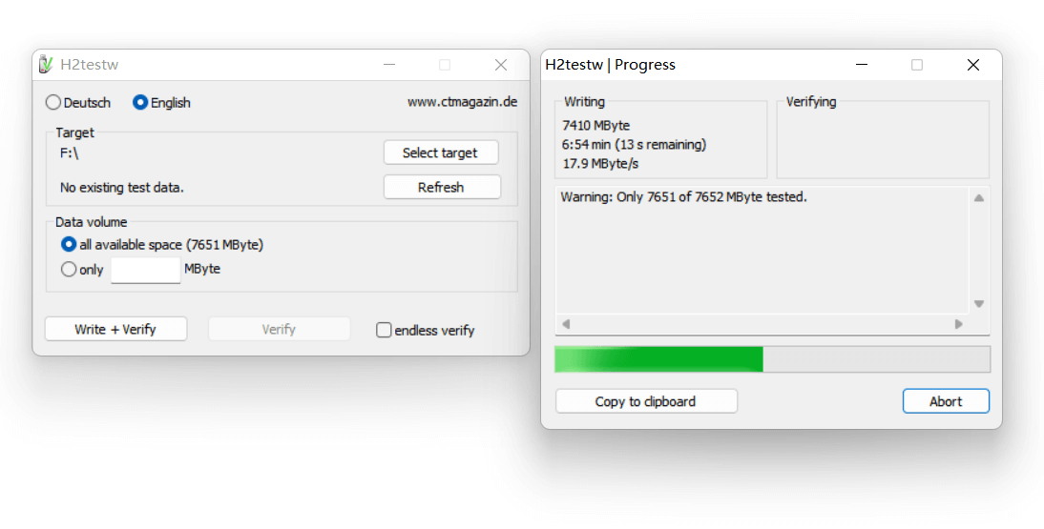1044x529 pixels.
Task: Click the greyed-out Verify button
Action: point(279,330)
